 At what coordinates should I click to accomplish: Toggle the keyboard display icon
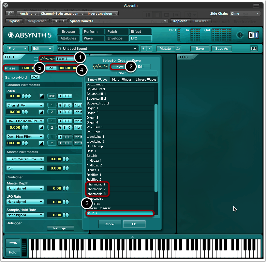254,49
